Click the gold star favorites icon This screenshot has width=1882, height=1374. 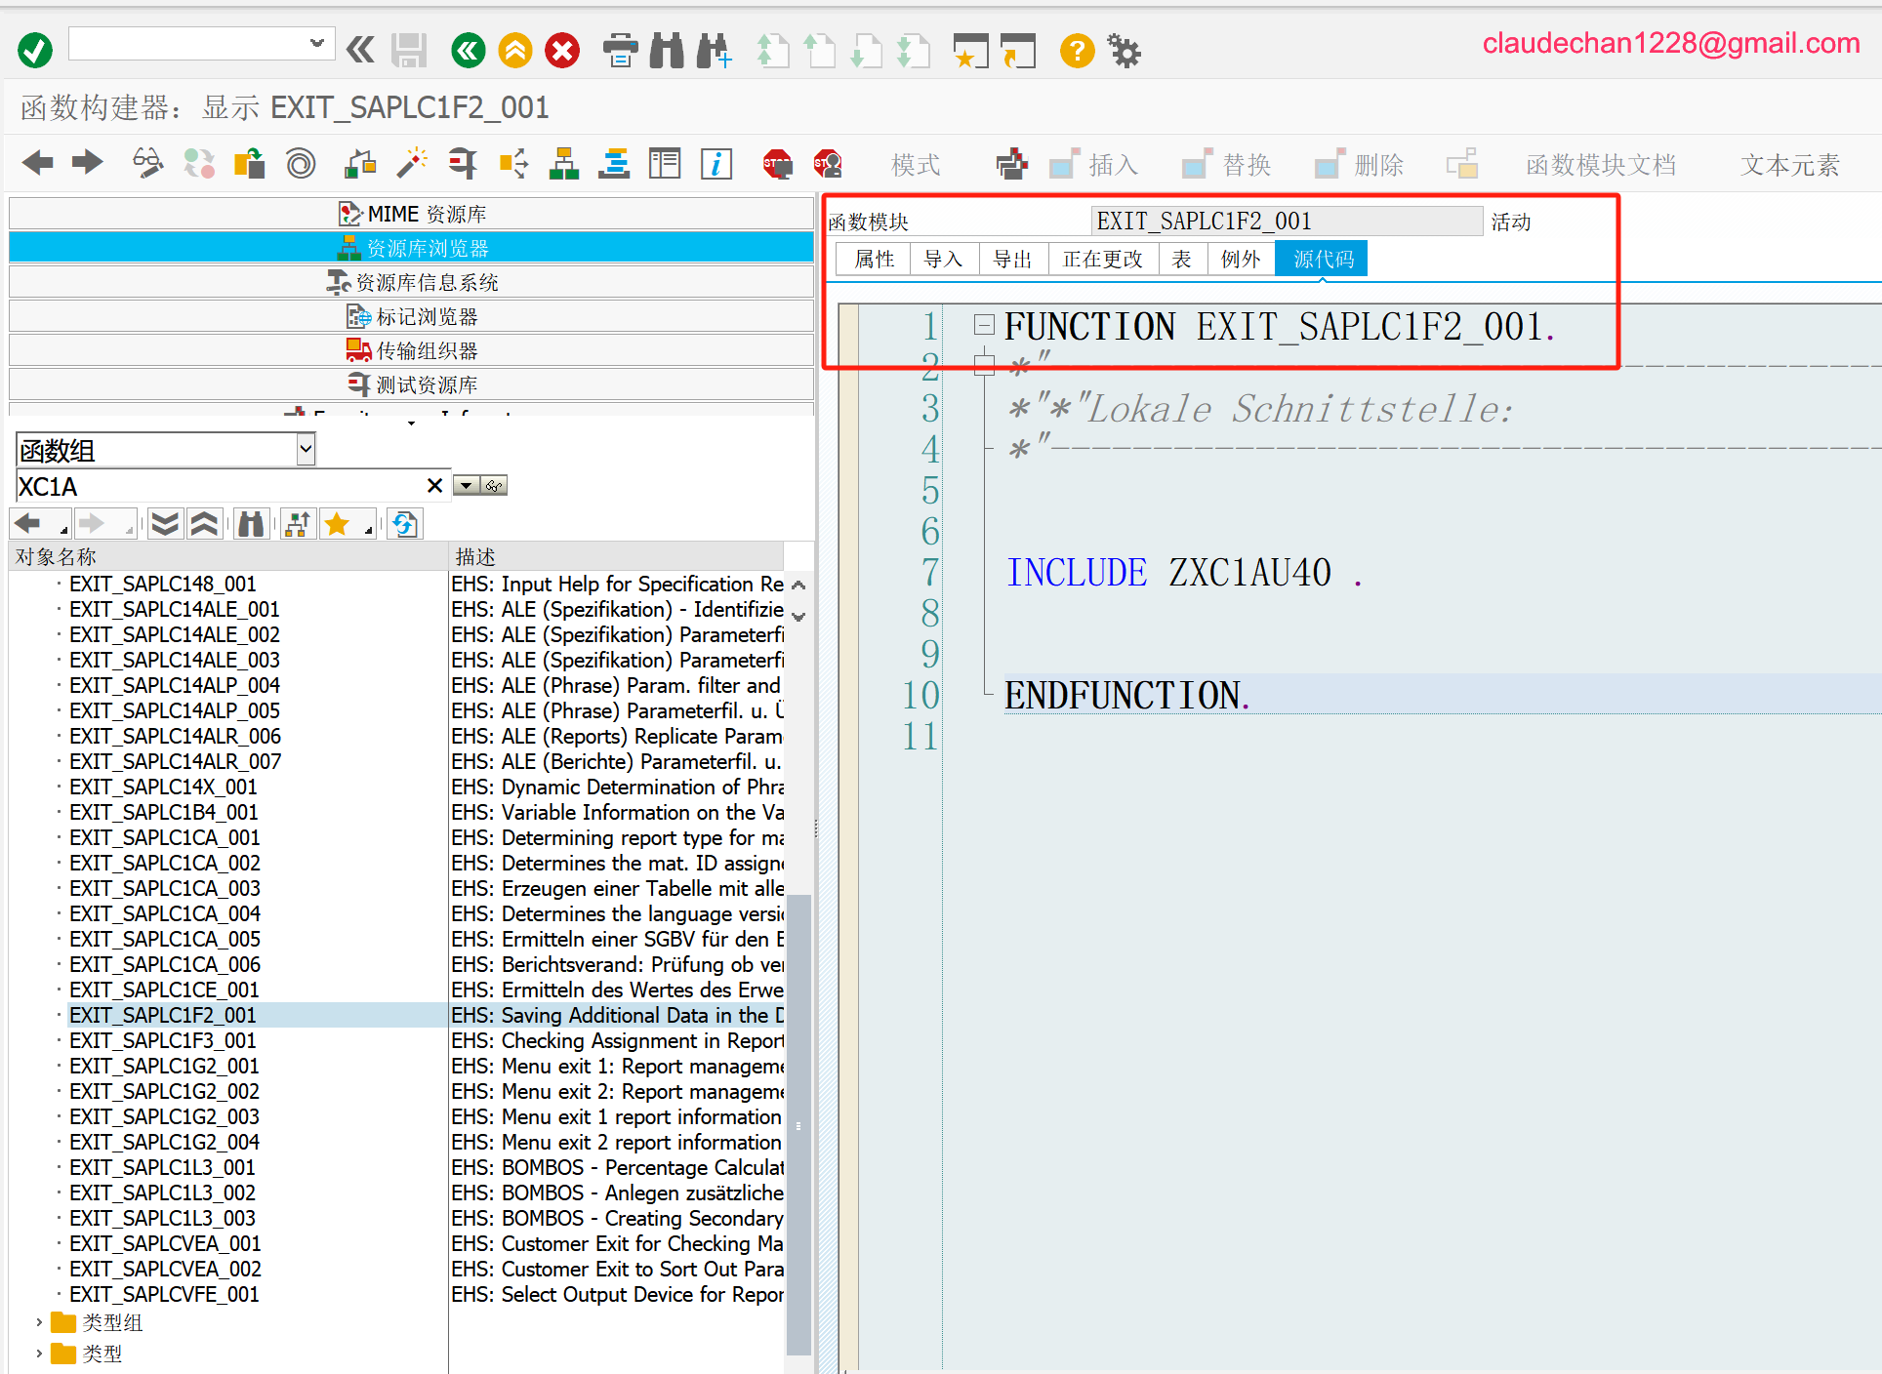tap(338, 524)
